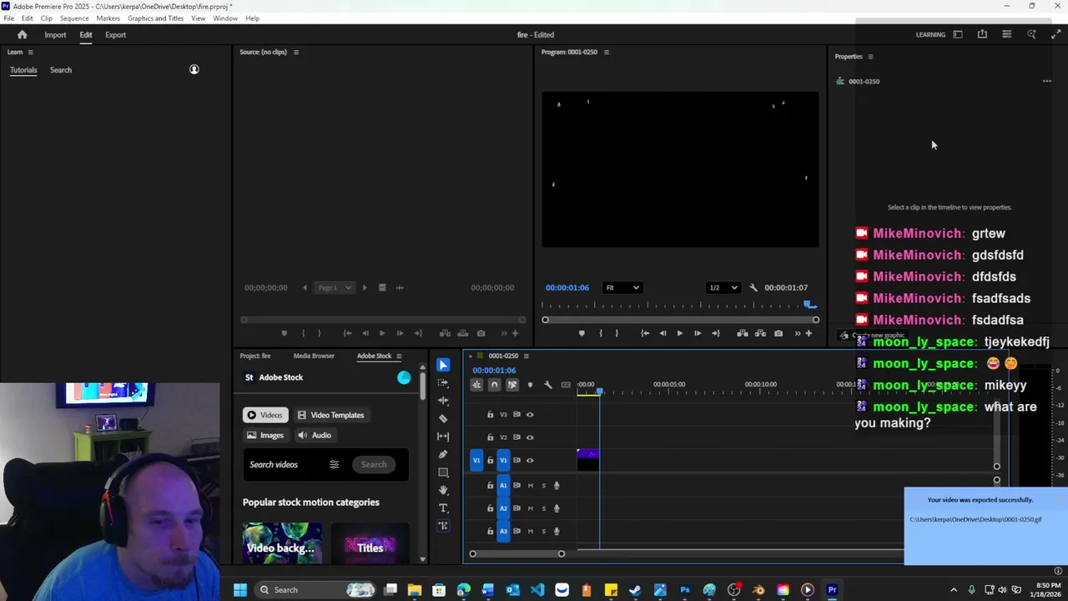Screen dimensions: 1068x601
Task: Enable voice-over record on A3
Action: coord(557,531)
